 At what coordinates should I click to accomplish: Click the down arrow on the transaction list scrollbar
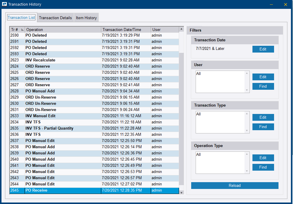click(181, 192)
